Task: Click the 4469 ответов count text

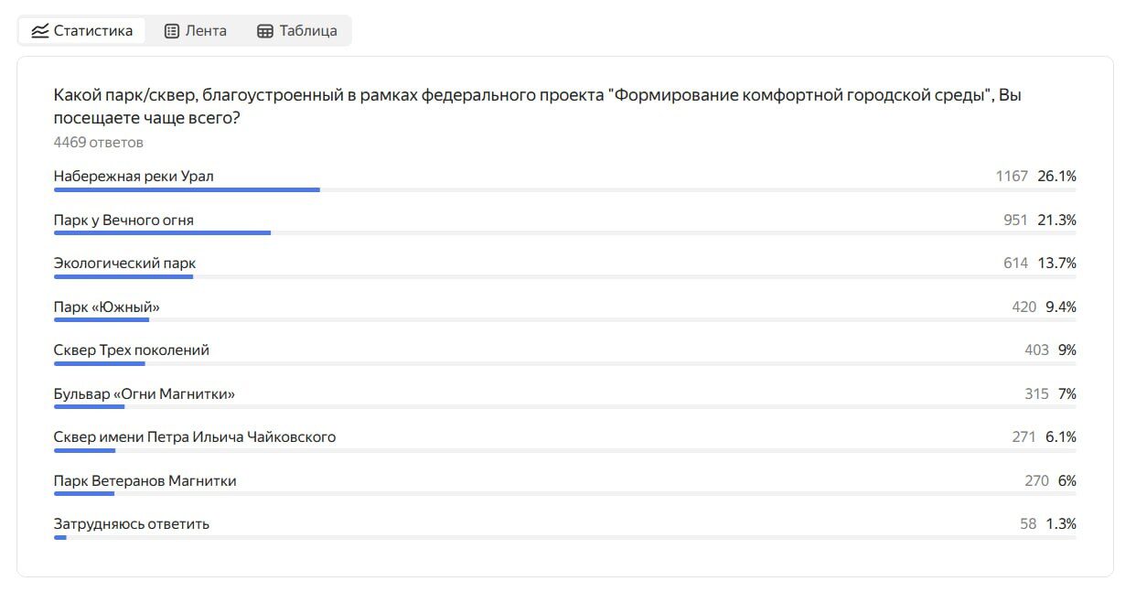Action: click(x=99, y=143)
